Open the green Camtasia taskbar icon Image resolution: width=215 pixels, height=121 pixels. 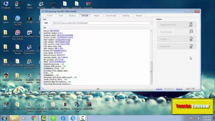pyautogui.click(x=43, y=118)
